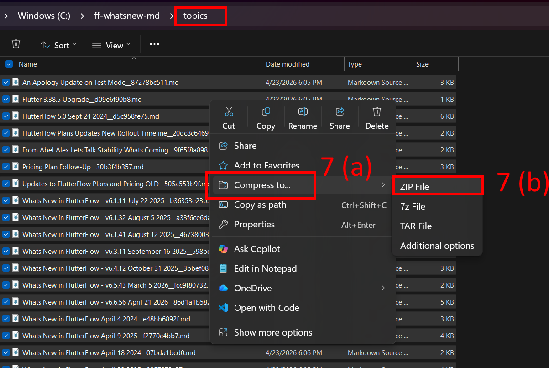Choose ZIP File from Compress submenu

(x=437, y=187)
